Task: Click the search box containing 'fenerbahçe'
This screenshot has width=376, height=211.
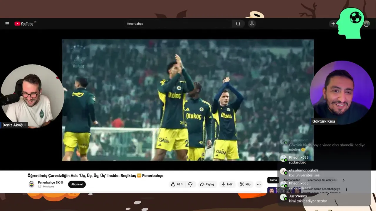Action: point(178,24)
